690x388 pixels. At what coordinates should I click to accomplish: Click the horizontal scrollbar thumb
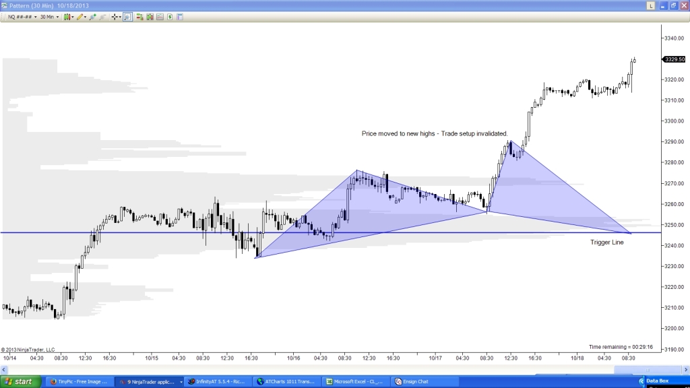point(648,370)
